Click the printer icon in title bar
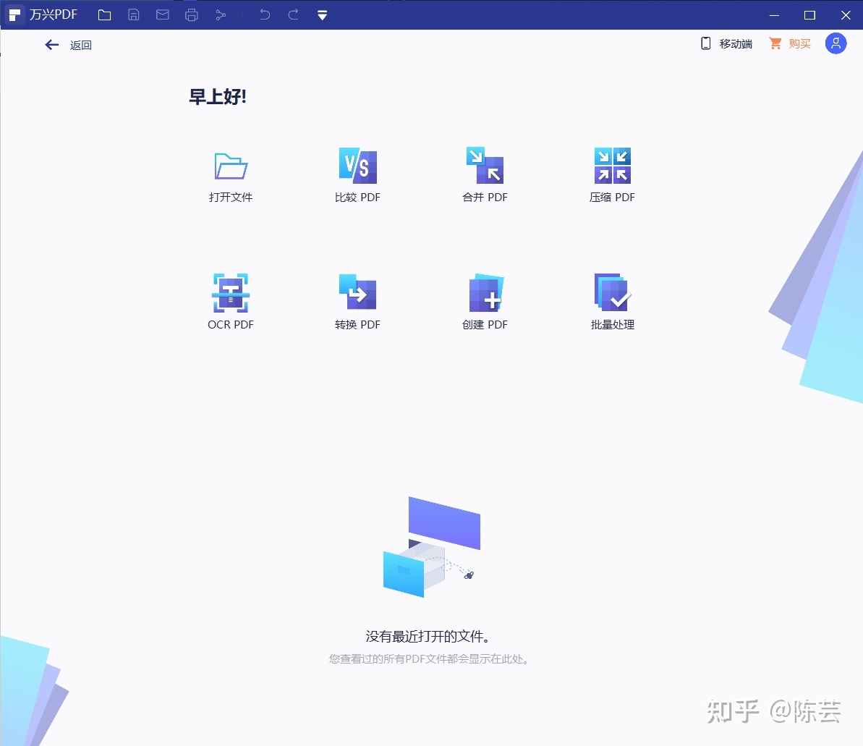The height and width of the screenshot is (746, 863). point(192,15)
